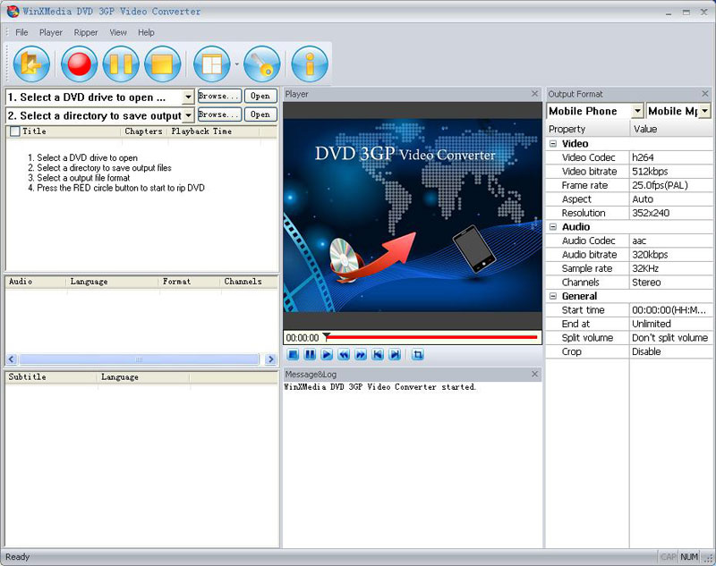The image size is (716, 566).
Task: Stop playback in the Player panel
Action: point(294,354)
